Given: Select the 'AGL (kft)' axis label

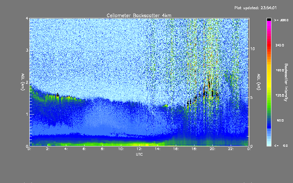Looking at the screenshot, I should (x=259, y=82).
